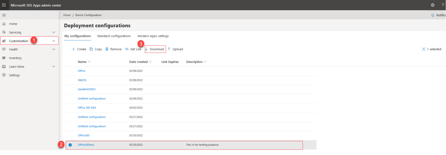Click the Link Expires column header
Image resolution: width=446 pixels, height=155 pixels.
coord(170,62)
